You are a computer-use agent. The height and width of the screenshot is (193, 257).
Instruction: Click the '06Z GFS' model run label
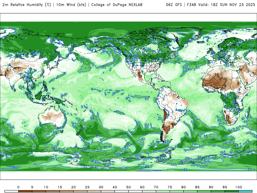point(174,5)
